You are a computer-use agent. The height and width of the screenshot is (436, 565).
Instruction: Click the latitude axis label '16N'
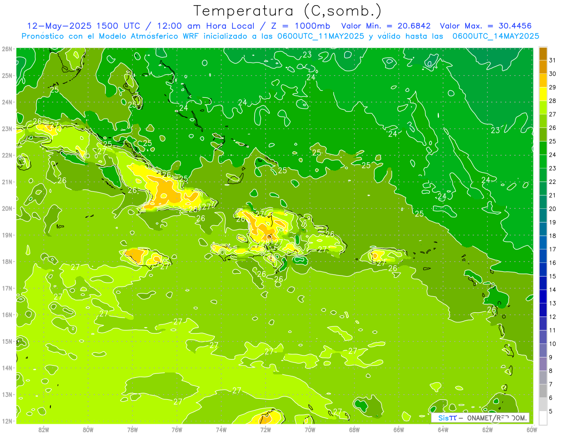click(x=7, y=315)
